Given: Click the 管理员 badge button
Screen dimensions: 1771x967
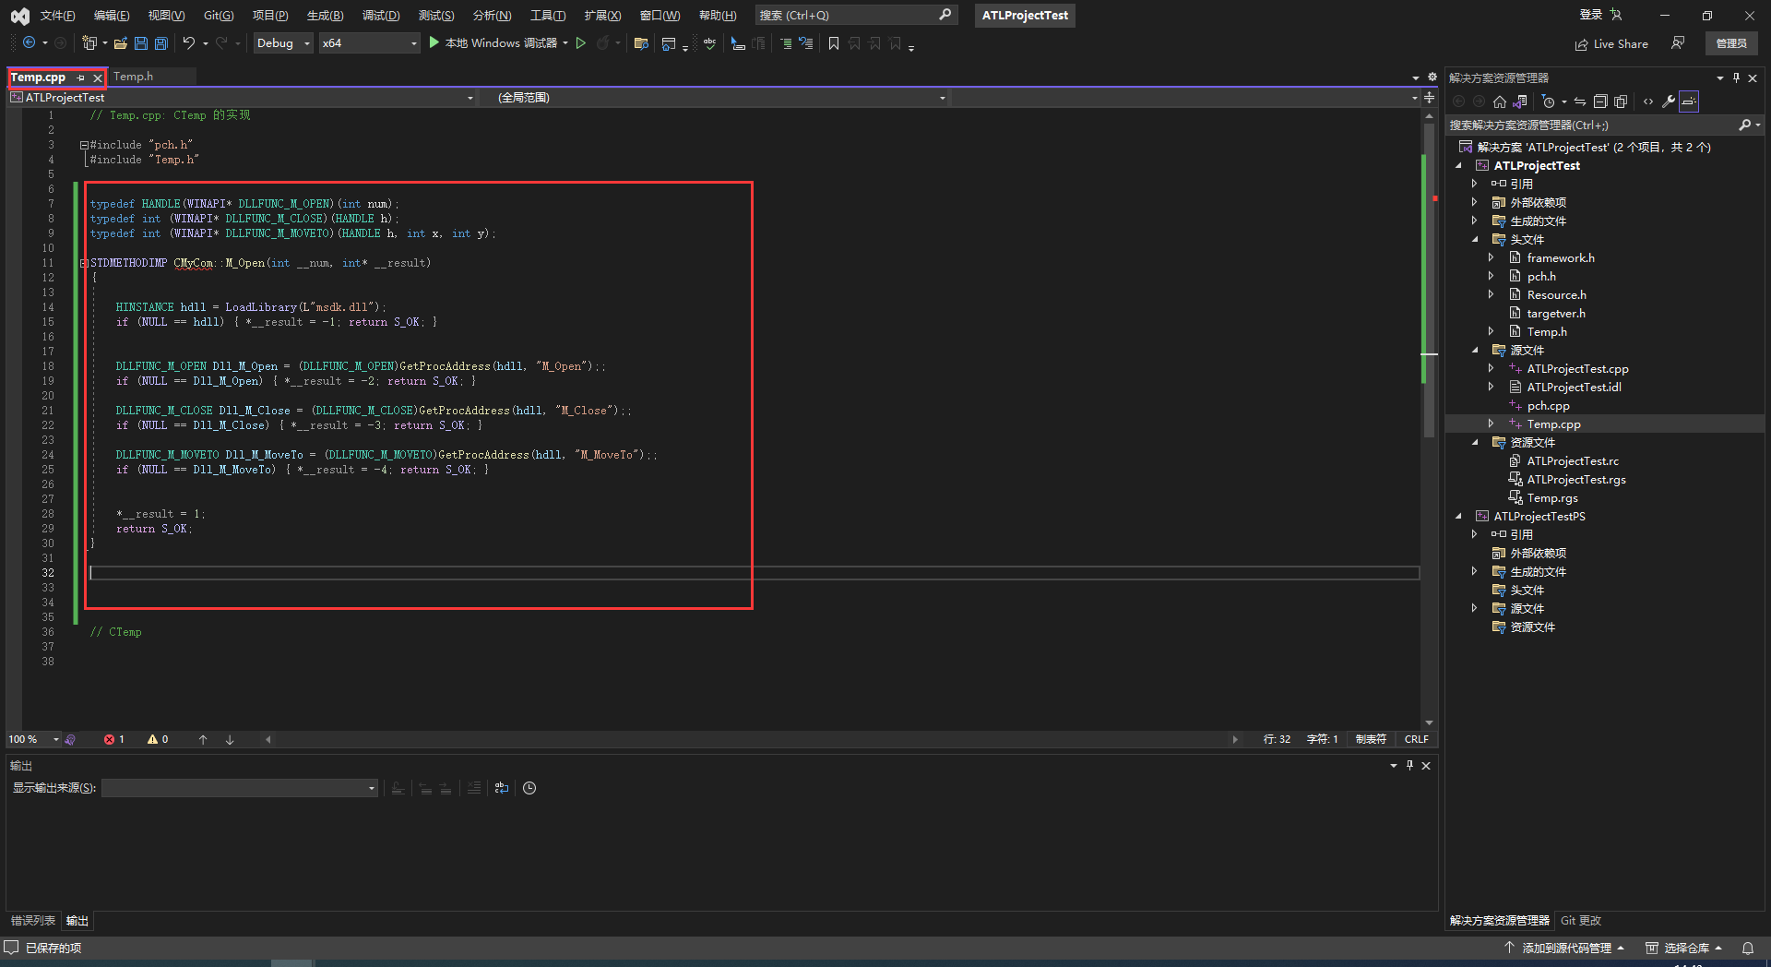Looking at the screenshot, I should tap(1731, 43).
